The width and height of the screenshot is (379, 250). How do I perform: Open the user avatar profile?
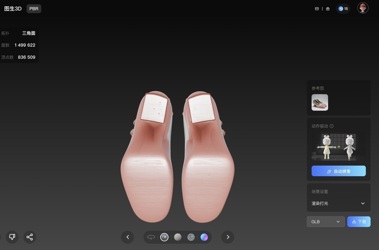tap(363, 8)
